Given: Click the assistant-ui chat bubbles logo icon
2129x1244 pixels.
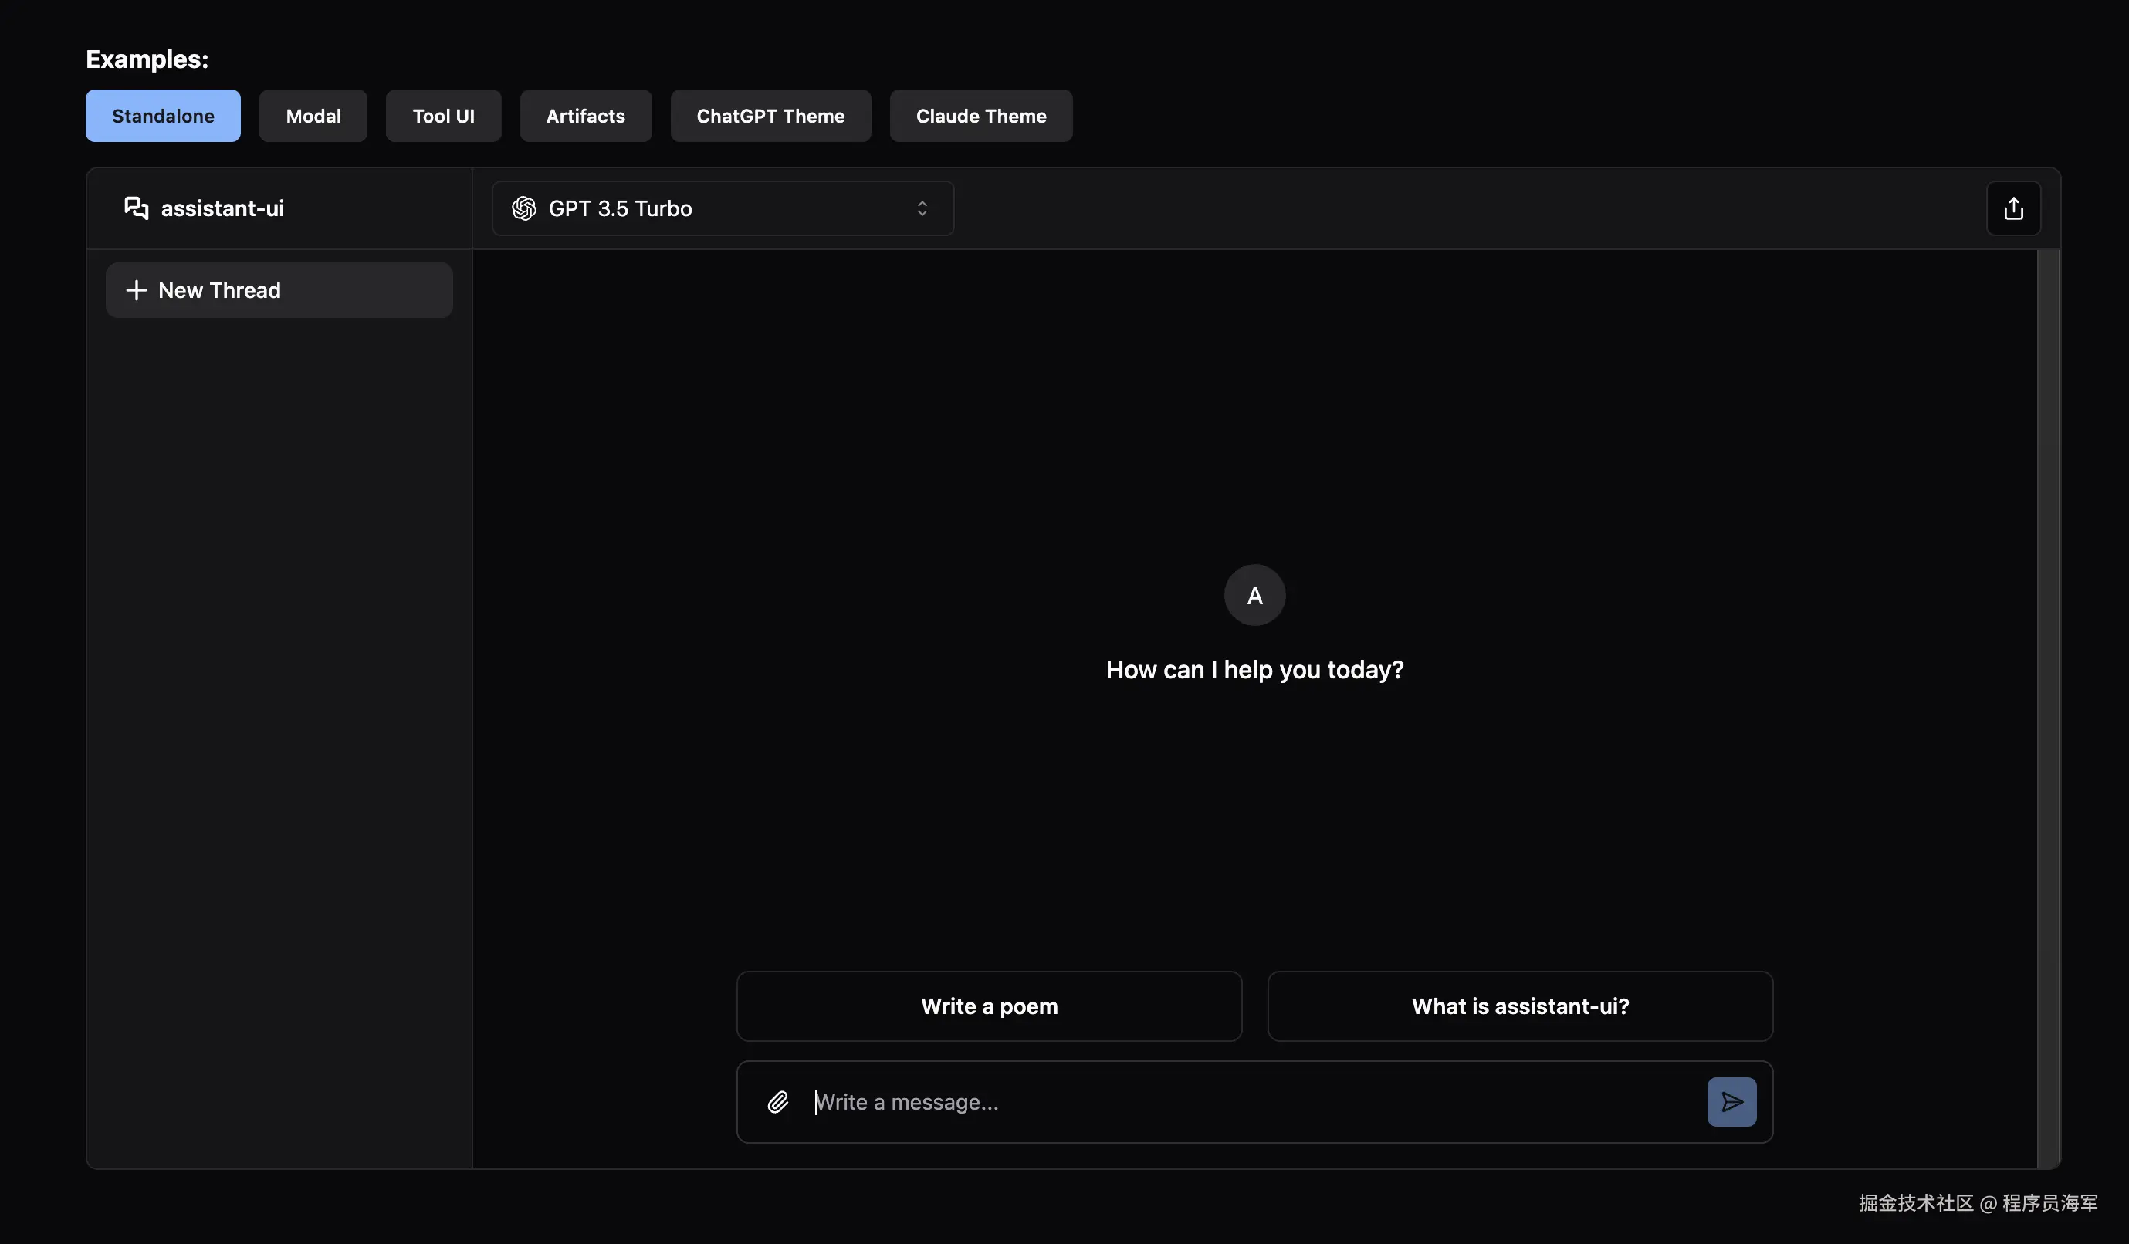Looking at the screenshot, I should [136, 208].
